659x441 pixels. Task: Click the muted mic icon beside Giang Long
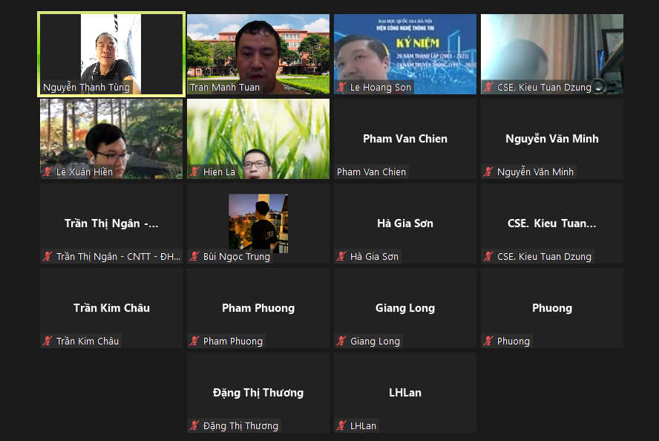(341, 341)
